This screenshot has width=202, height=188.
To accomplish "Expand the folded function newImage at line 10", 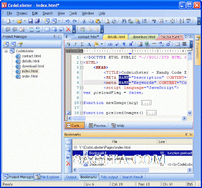I will pyautogui.click(x=82, y=103).
